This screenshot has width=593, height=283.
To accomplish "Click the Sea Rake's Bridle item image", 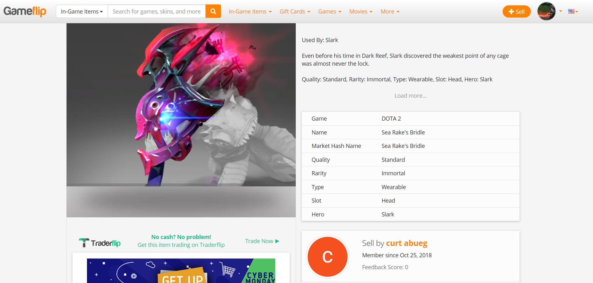I will click(x=181, y=120).
